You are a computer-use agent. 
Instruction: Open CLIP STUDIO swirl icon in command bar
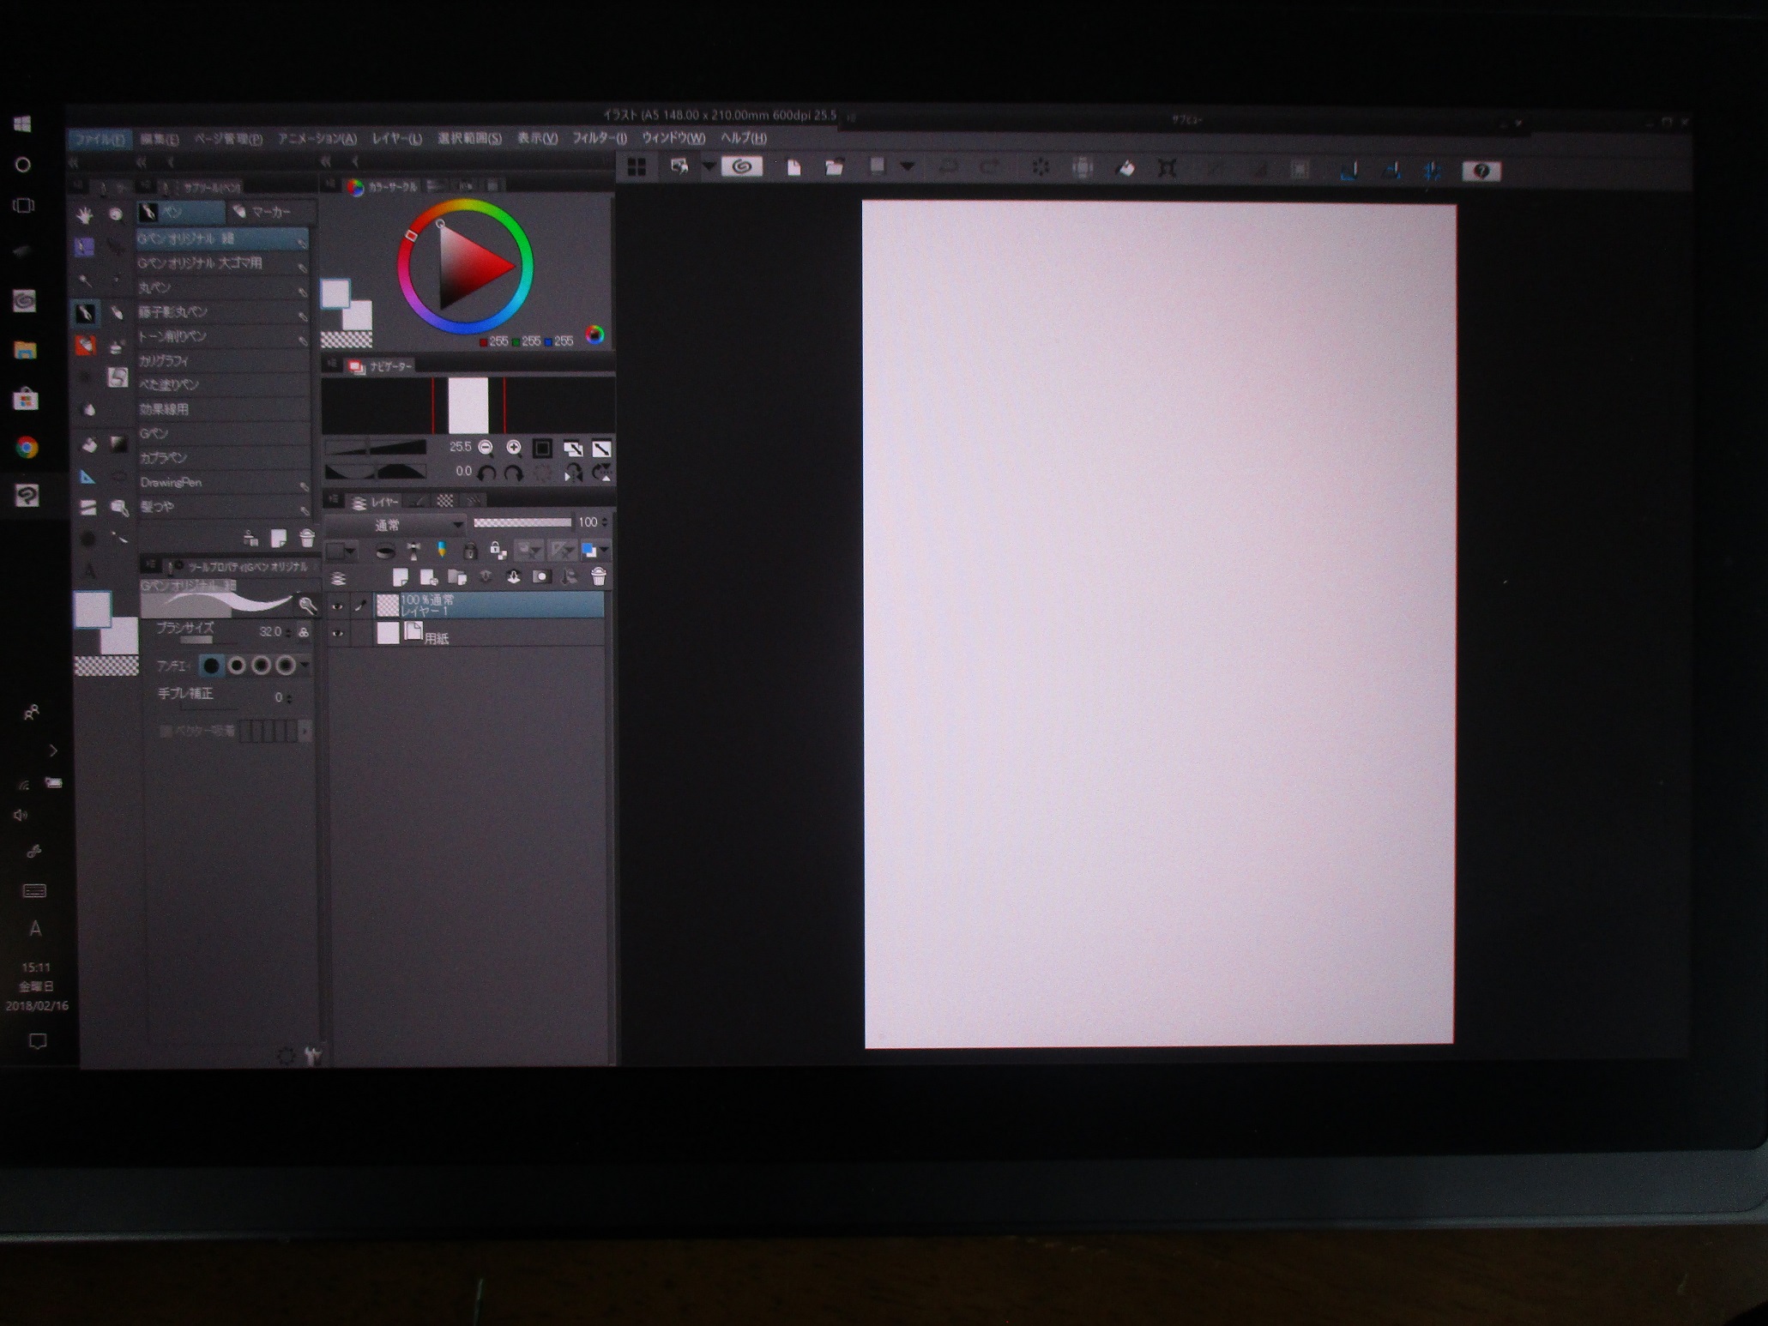pos(742,166)
